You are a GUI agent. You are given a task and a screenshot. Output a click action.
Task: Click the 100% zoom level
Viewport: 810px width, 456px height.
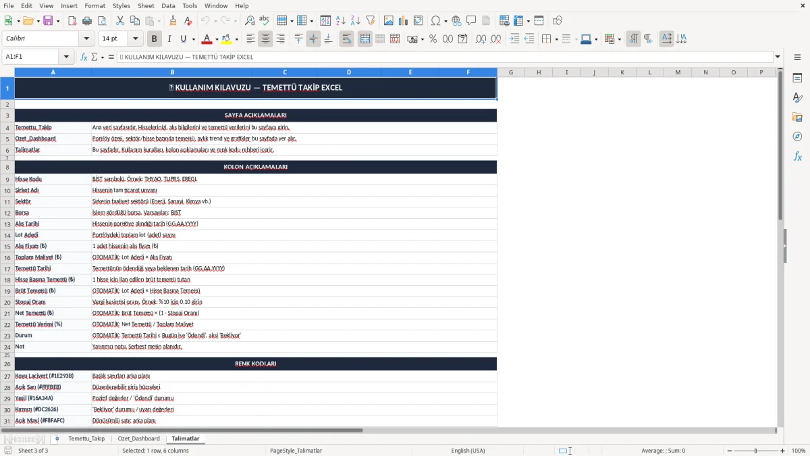tap(799, 451)
